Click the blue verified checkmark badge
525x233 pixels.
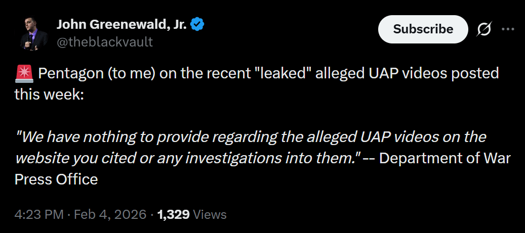click(197, 24)
